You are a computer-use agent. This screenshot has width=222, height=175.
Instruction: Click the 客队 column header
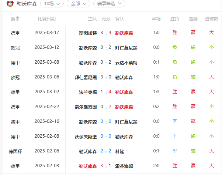point(119,19)
